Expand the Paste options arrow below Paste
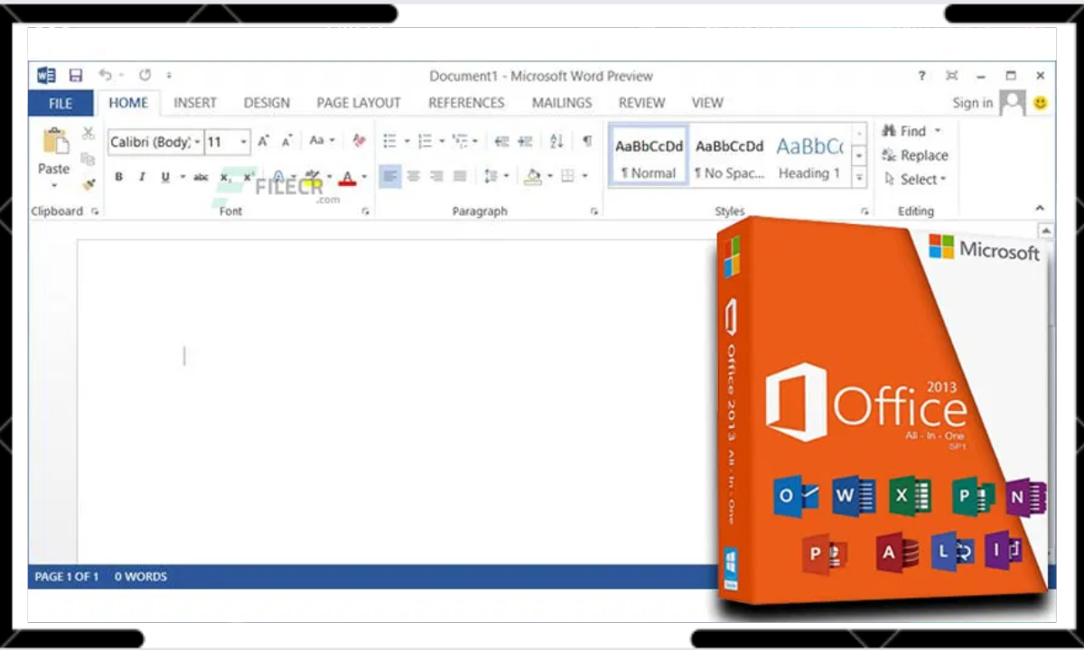This screenshot has width=1084, height=650. tap(54, 186)
